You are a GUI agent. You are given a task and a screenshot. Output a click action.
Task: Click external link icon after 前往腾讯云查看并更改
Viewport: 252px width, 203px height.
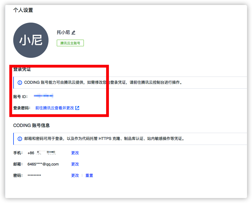[77, 108]
